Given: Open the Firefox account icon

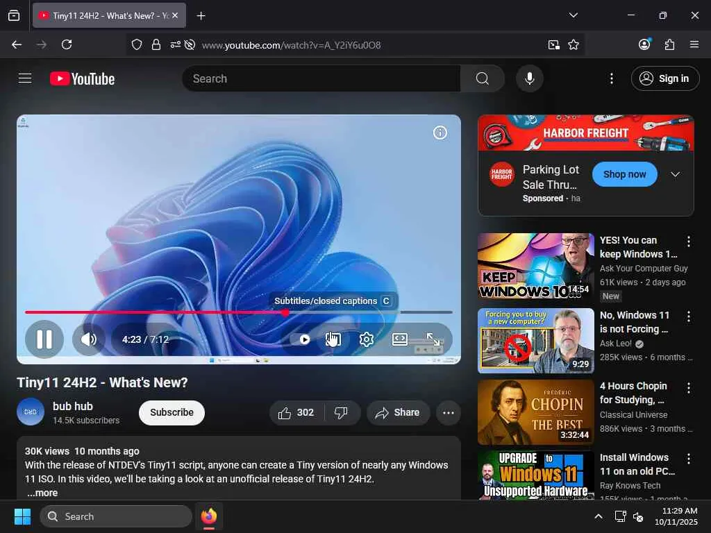Looking at the screenshot, I should 644,44.
